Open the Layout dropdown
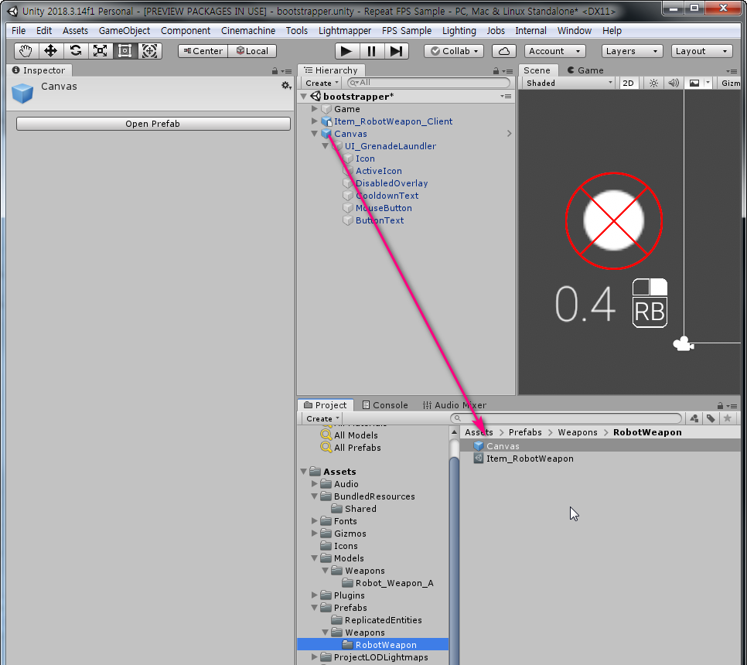Image resolution: width=747 pixels, height=665 pixels. [x=701, y=51]
